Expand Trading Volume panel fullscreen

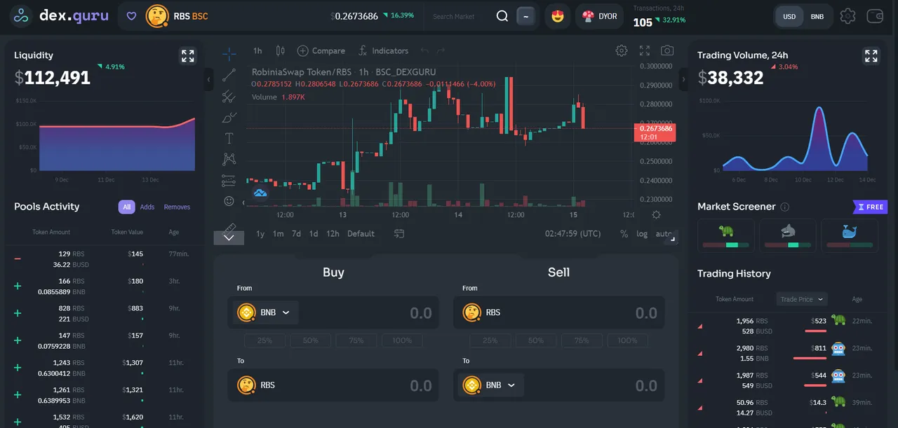pos(871,56)
